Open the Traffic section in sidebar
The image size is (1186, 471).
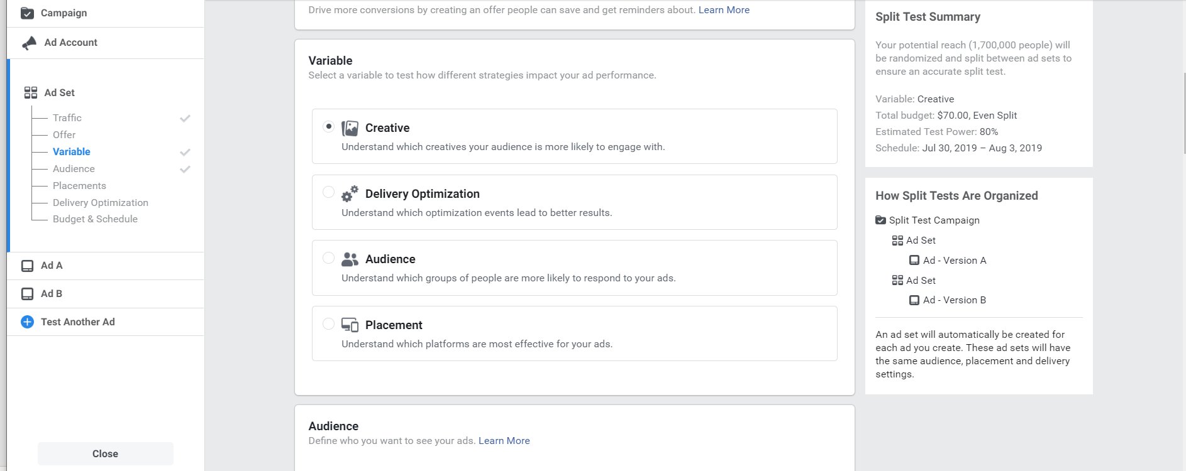(x=67, y=118)
